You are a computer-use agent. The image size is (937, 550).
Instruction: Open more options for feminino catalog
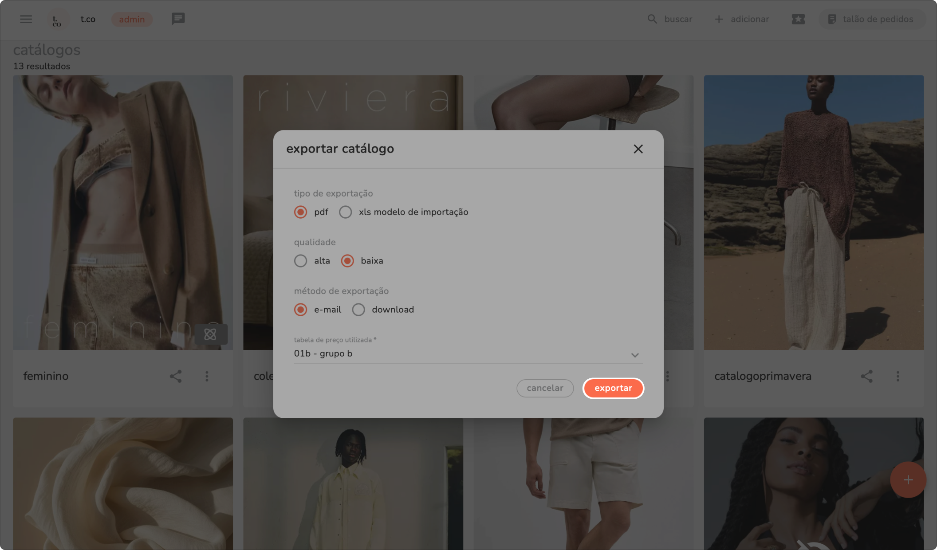pyautogui.click(x=207, y=377)
